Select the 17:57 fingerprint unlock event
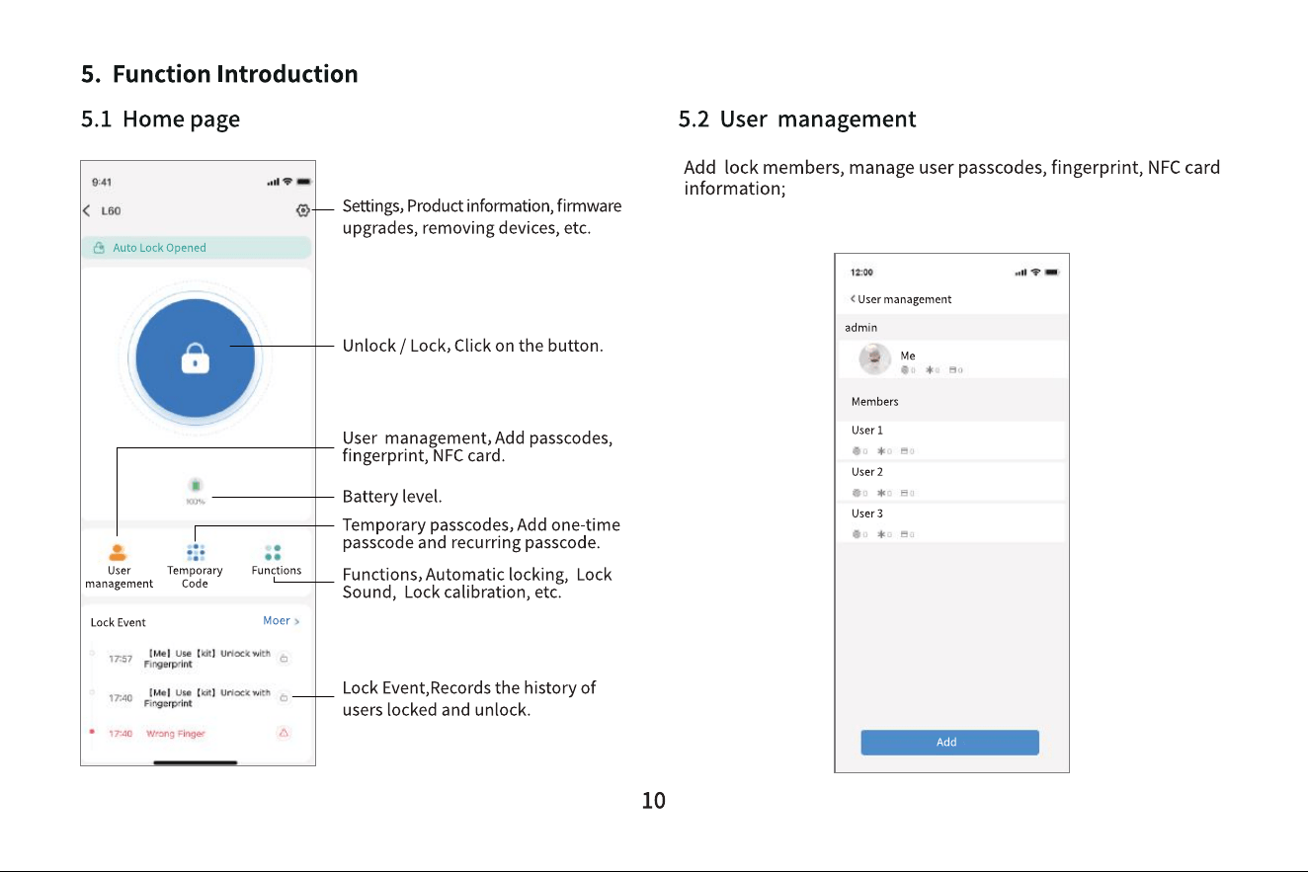Image resolution: width=1308 pixels, height=872 pixels. [x=196, y=659]
